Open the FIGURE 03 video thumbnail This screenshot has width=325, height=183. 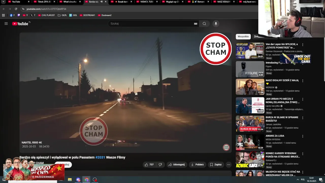click(x=250, y=69)
